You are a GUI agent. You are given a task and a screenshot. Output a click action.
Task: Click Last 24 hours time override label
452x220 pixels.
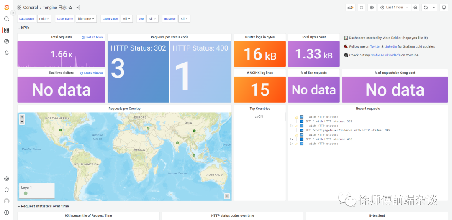pyautogui.click(x=92, y=38)
